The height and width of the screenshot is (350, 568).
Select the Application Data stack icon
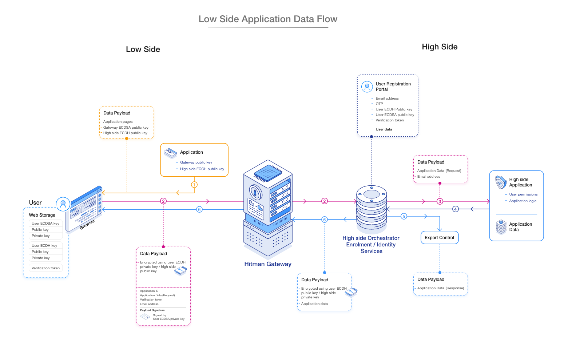[x=501, y=227]
